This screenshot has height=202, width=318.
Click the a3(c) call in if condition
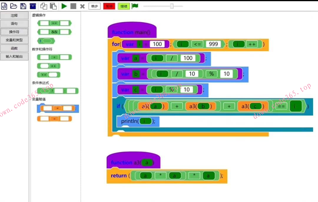tap(253, 106)
